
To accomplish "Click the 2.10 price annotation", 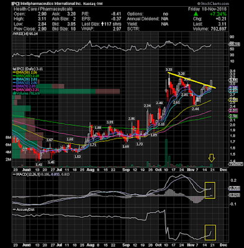I will (161, 124).
